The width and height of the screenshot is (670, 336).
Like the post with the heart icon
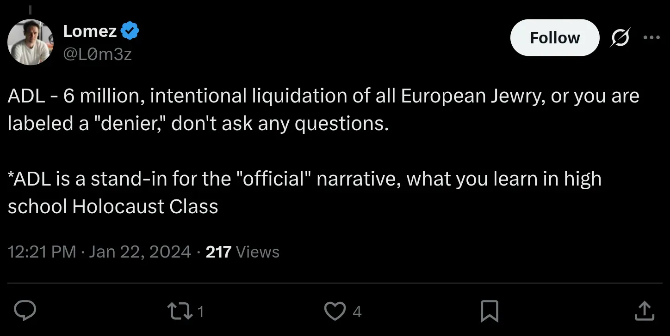[335, 312]
